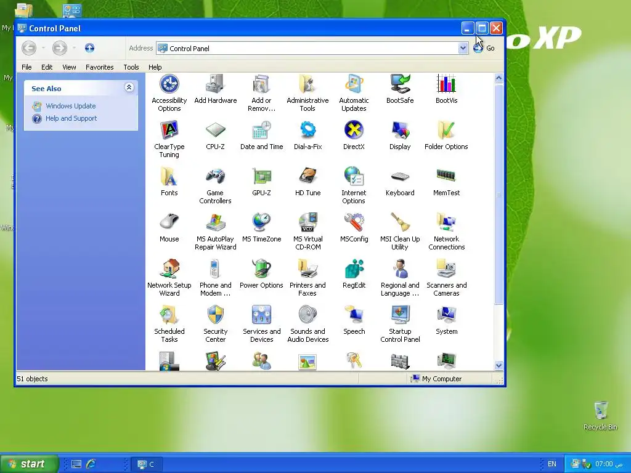The image size is (631, 473).
Task: Open the Back button history dropdown
Action: click(43, 48)
